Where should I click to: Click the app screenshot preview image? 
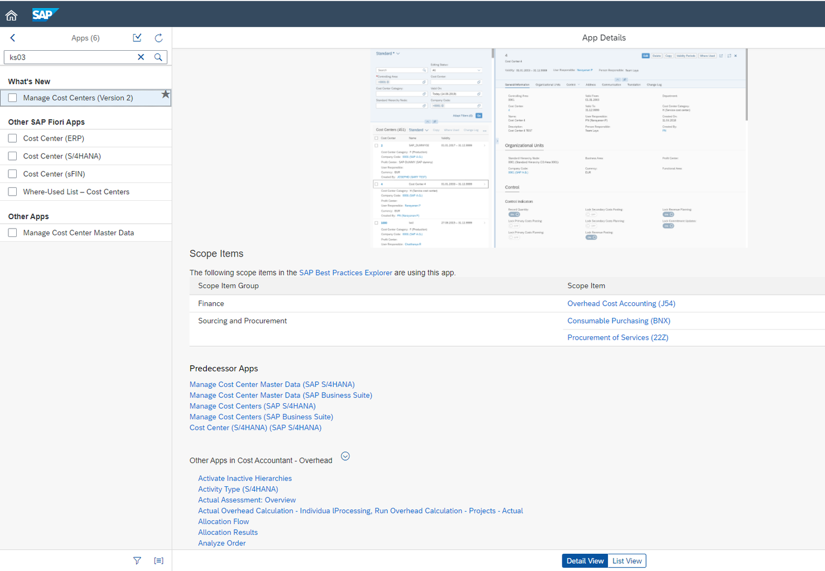[x=559, y=148]
